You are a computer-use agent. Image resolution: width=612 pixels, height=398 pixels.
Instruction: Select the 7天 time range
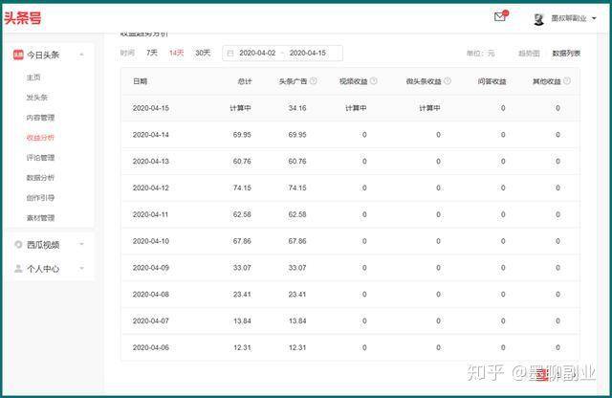pyautogui.click(x=152, y=53)
